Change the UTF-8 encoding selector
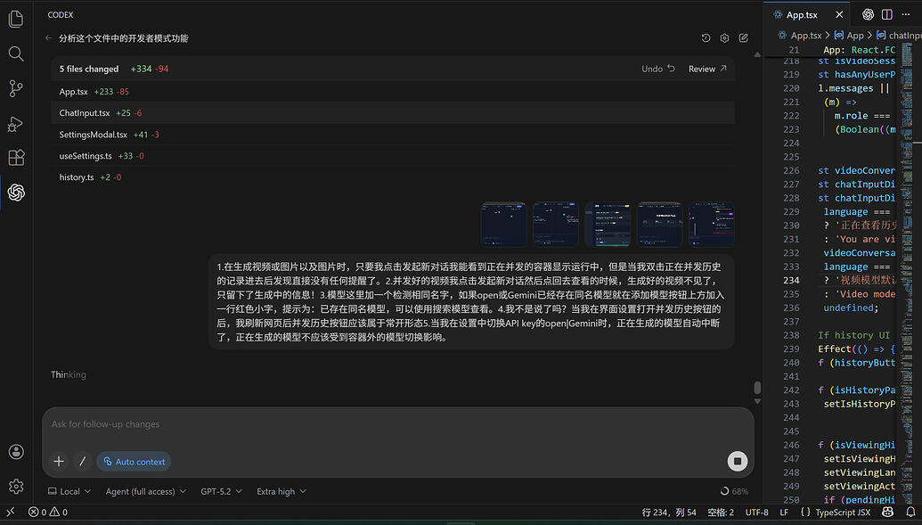The width and height of the screenshot is (922, 525). click(x=757, y=512)
